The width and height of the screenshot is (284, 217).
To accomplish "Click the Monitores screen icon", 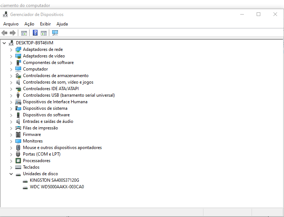I will [18, 141].
